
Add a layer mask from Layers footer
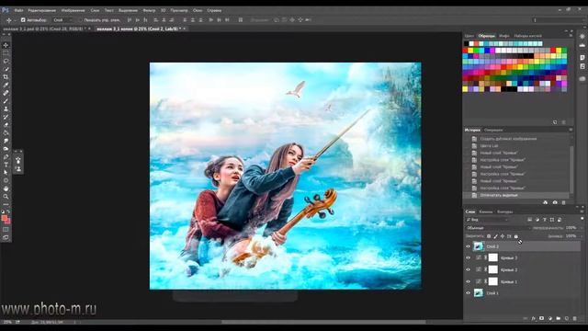tap(541, 318)
